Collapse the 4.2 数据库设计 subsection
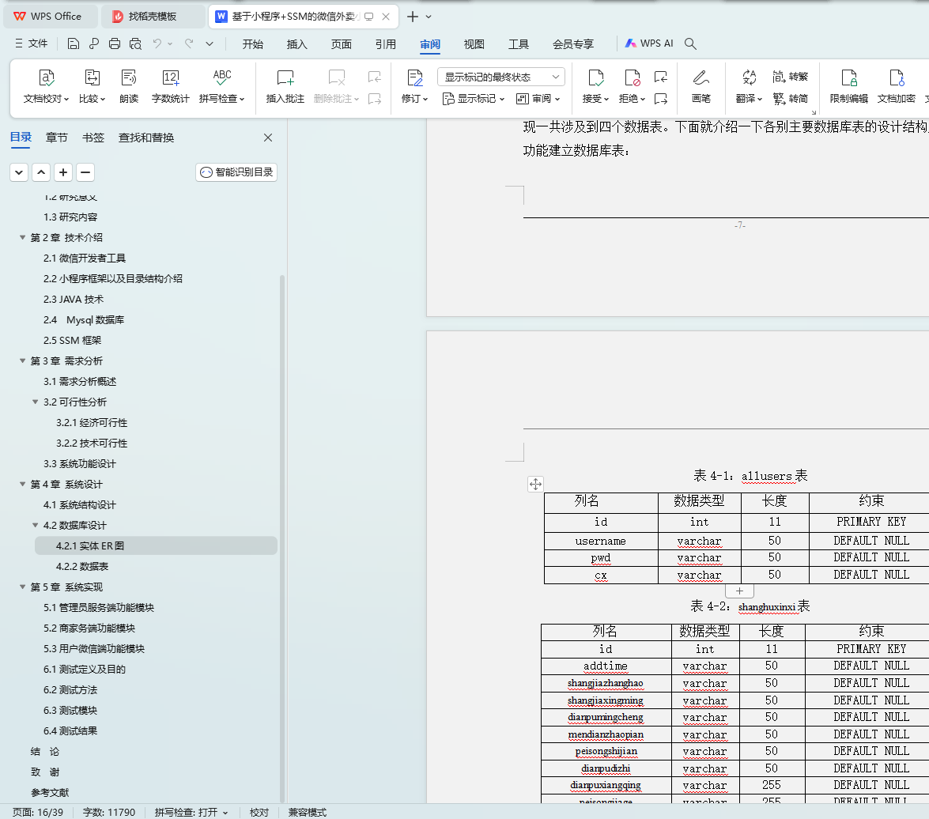Image resolution: width=929 pixels, height=819 pixels. 36,525
